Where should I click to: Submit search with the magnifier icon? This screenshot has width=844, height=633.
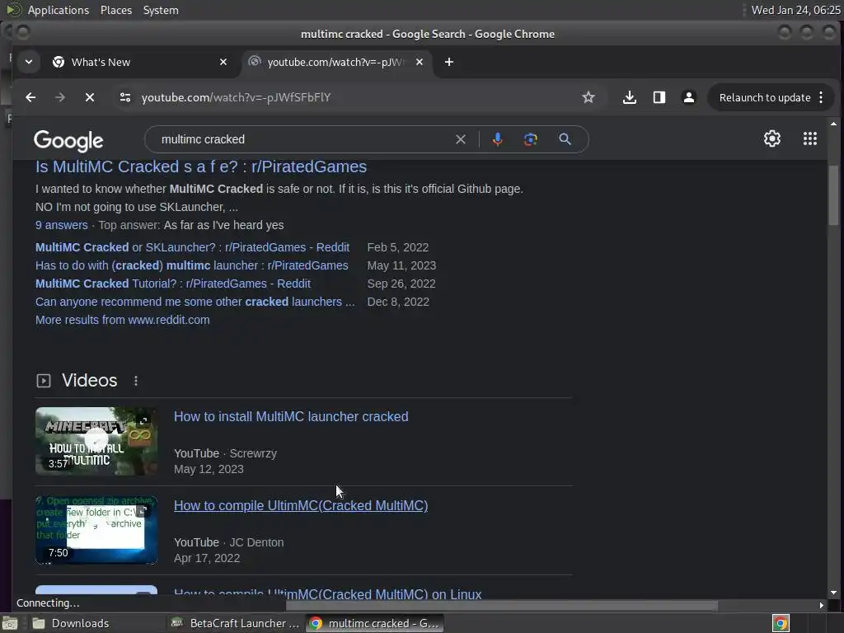[565, 139]
